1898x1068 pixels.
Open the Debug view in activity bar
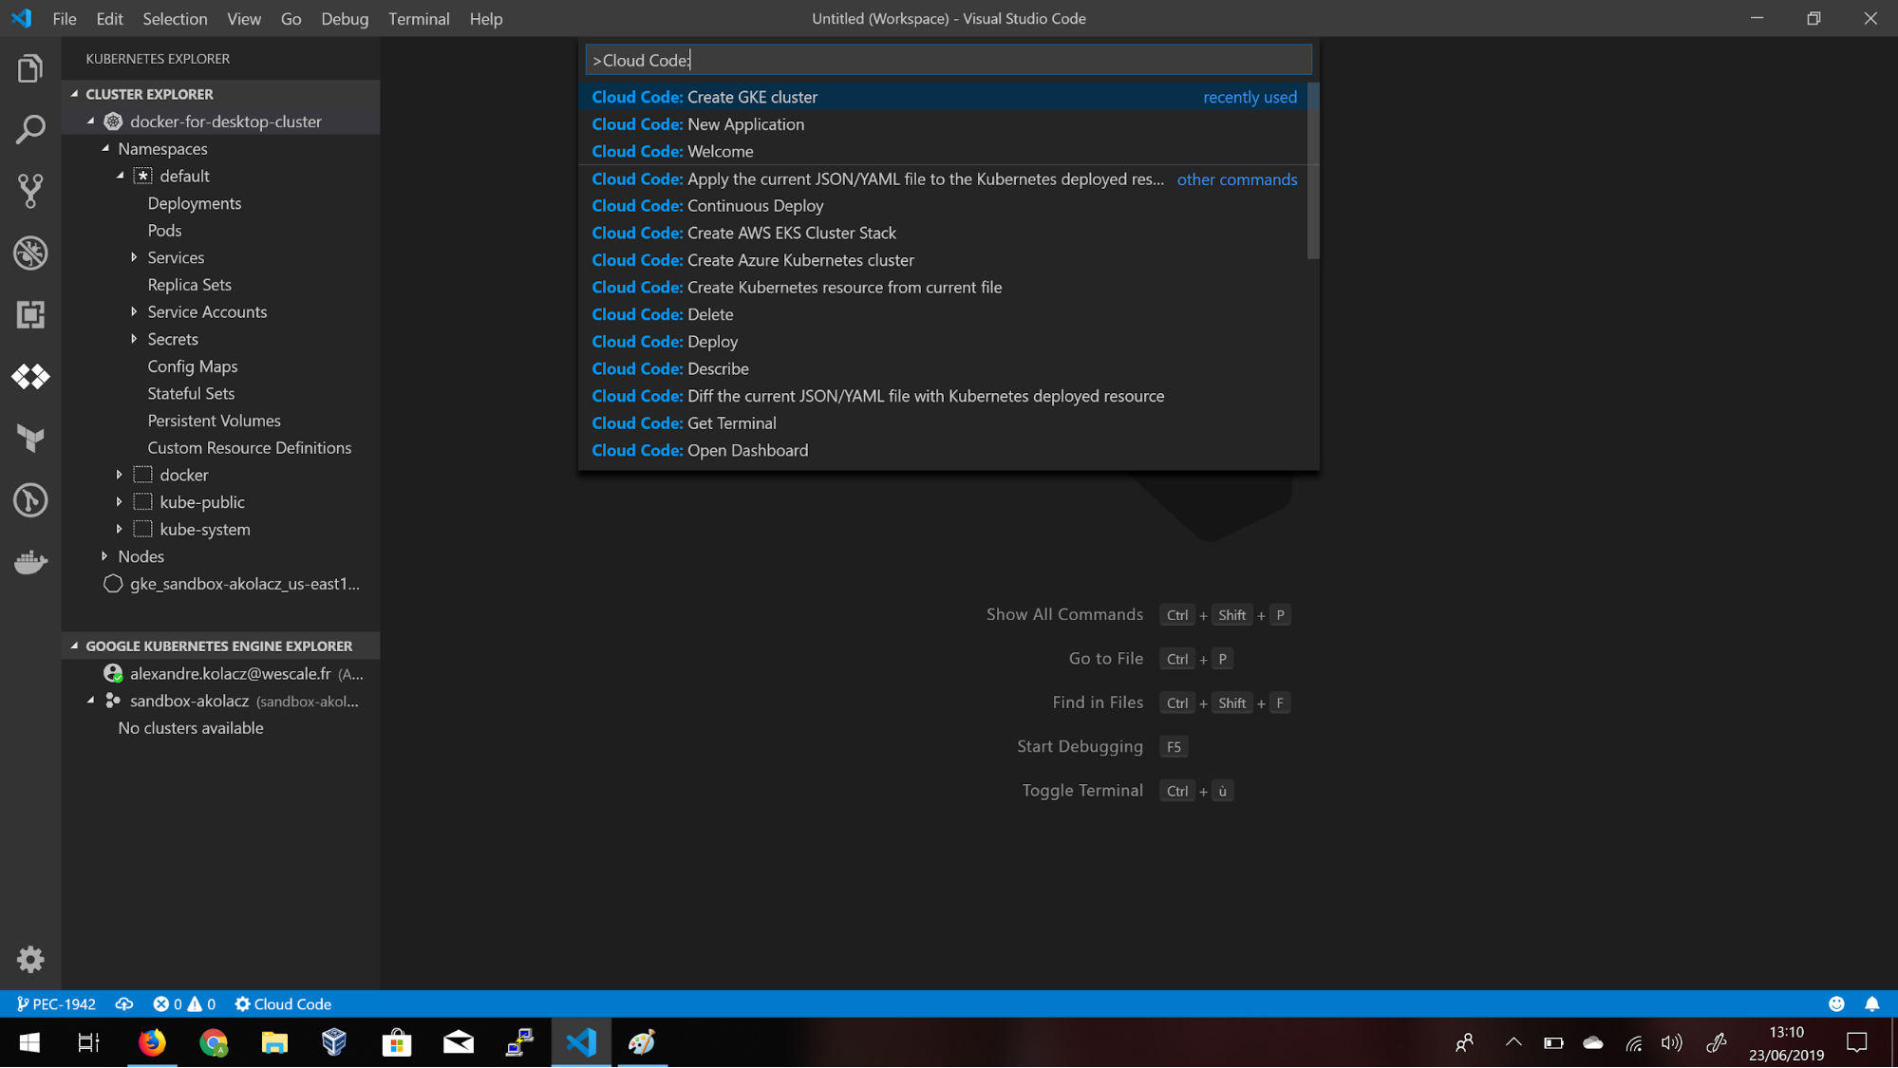[x=30, y=253]
